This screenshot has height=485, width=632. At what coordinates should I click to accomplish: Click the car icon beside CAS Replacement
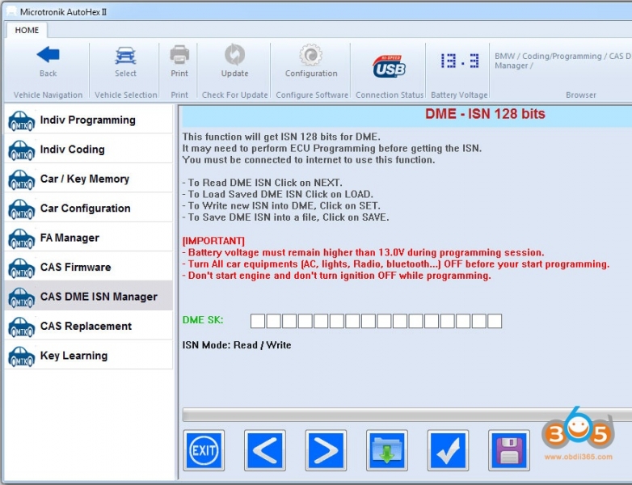(22, 327)
